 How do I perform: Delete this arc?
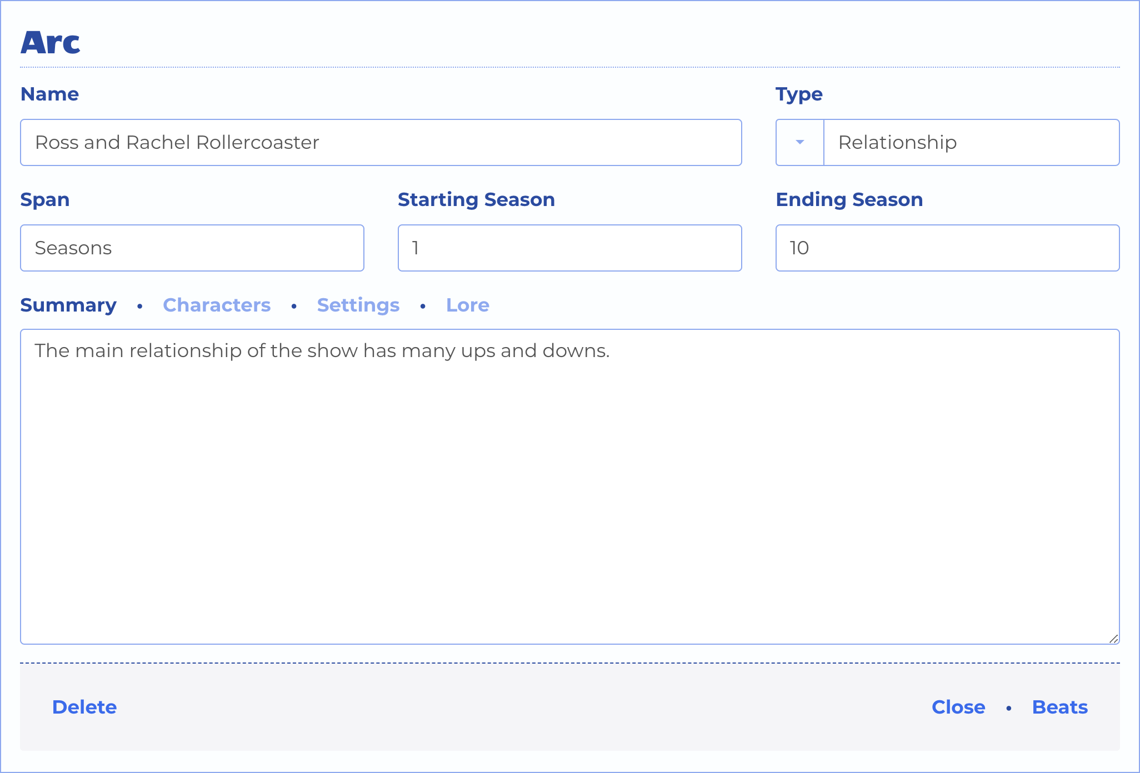tap(84, 707)
